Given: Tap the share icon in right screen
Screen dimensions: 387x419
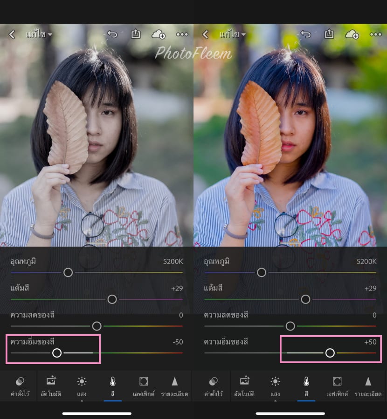Looking at the screenshot, I should (329, 34).
